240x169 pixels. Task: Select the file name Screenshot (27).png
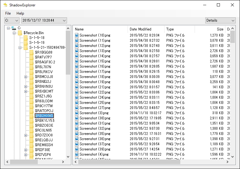[x=95, y=108]
